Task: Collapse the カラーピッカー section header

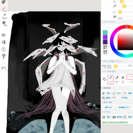Action: tap(109, 22)
